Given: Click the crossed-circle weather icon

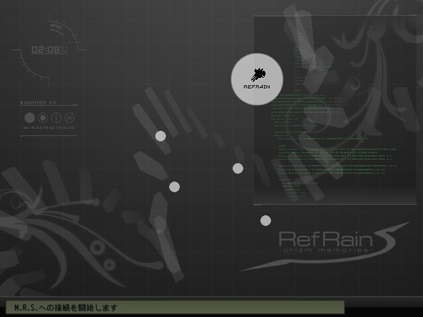Looking at the screenshot, I should tap(69, 118).
